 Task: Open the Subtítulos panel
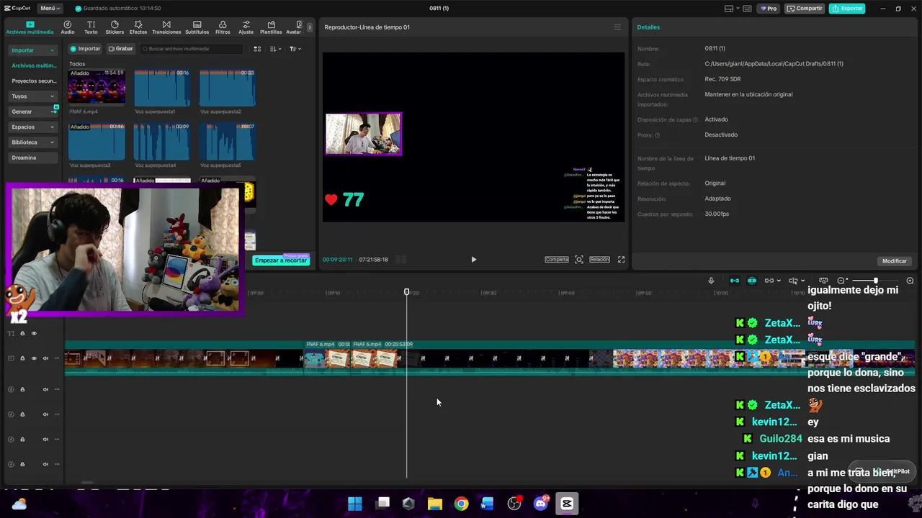(x=197, y=27)
